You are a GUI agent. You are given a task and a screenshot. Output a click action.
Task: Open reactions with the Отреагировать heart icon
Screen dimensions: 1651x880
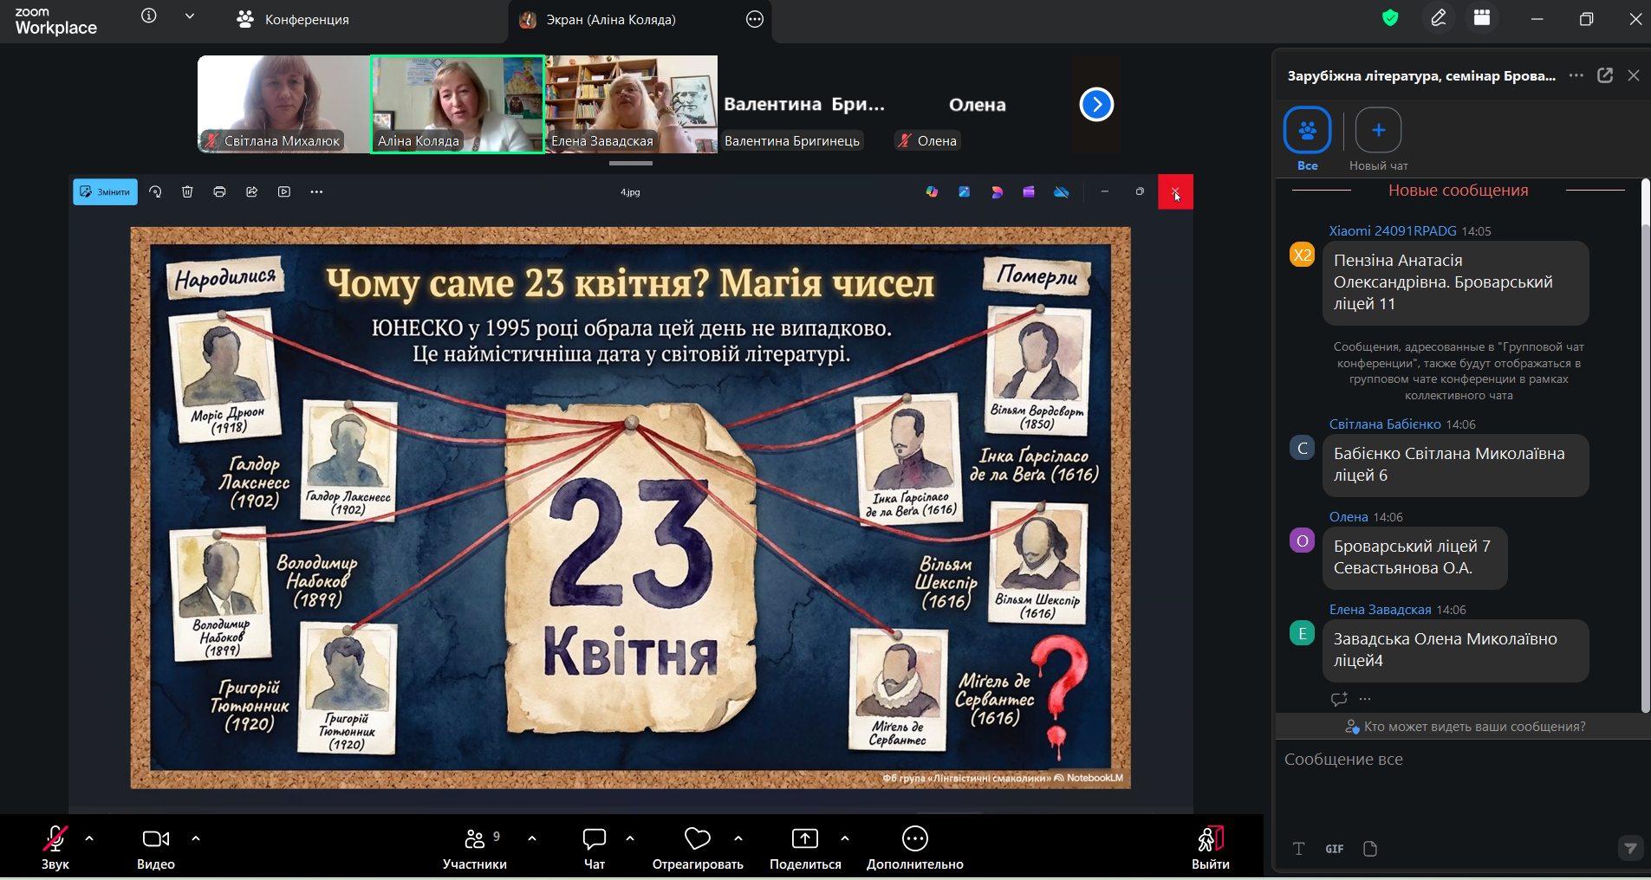pos(698,846)
